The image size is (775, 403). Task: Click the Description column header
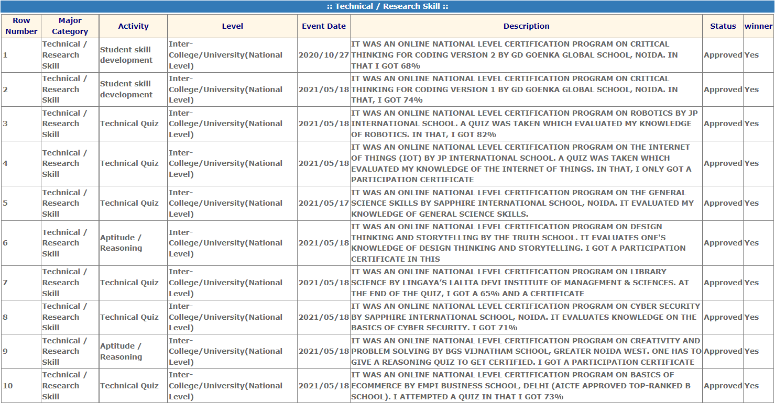(526, 26)
